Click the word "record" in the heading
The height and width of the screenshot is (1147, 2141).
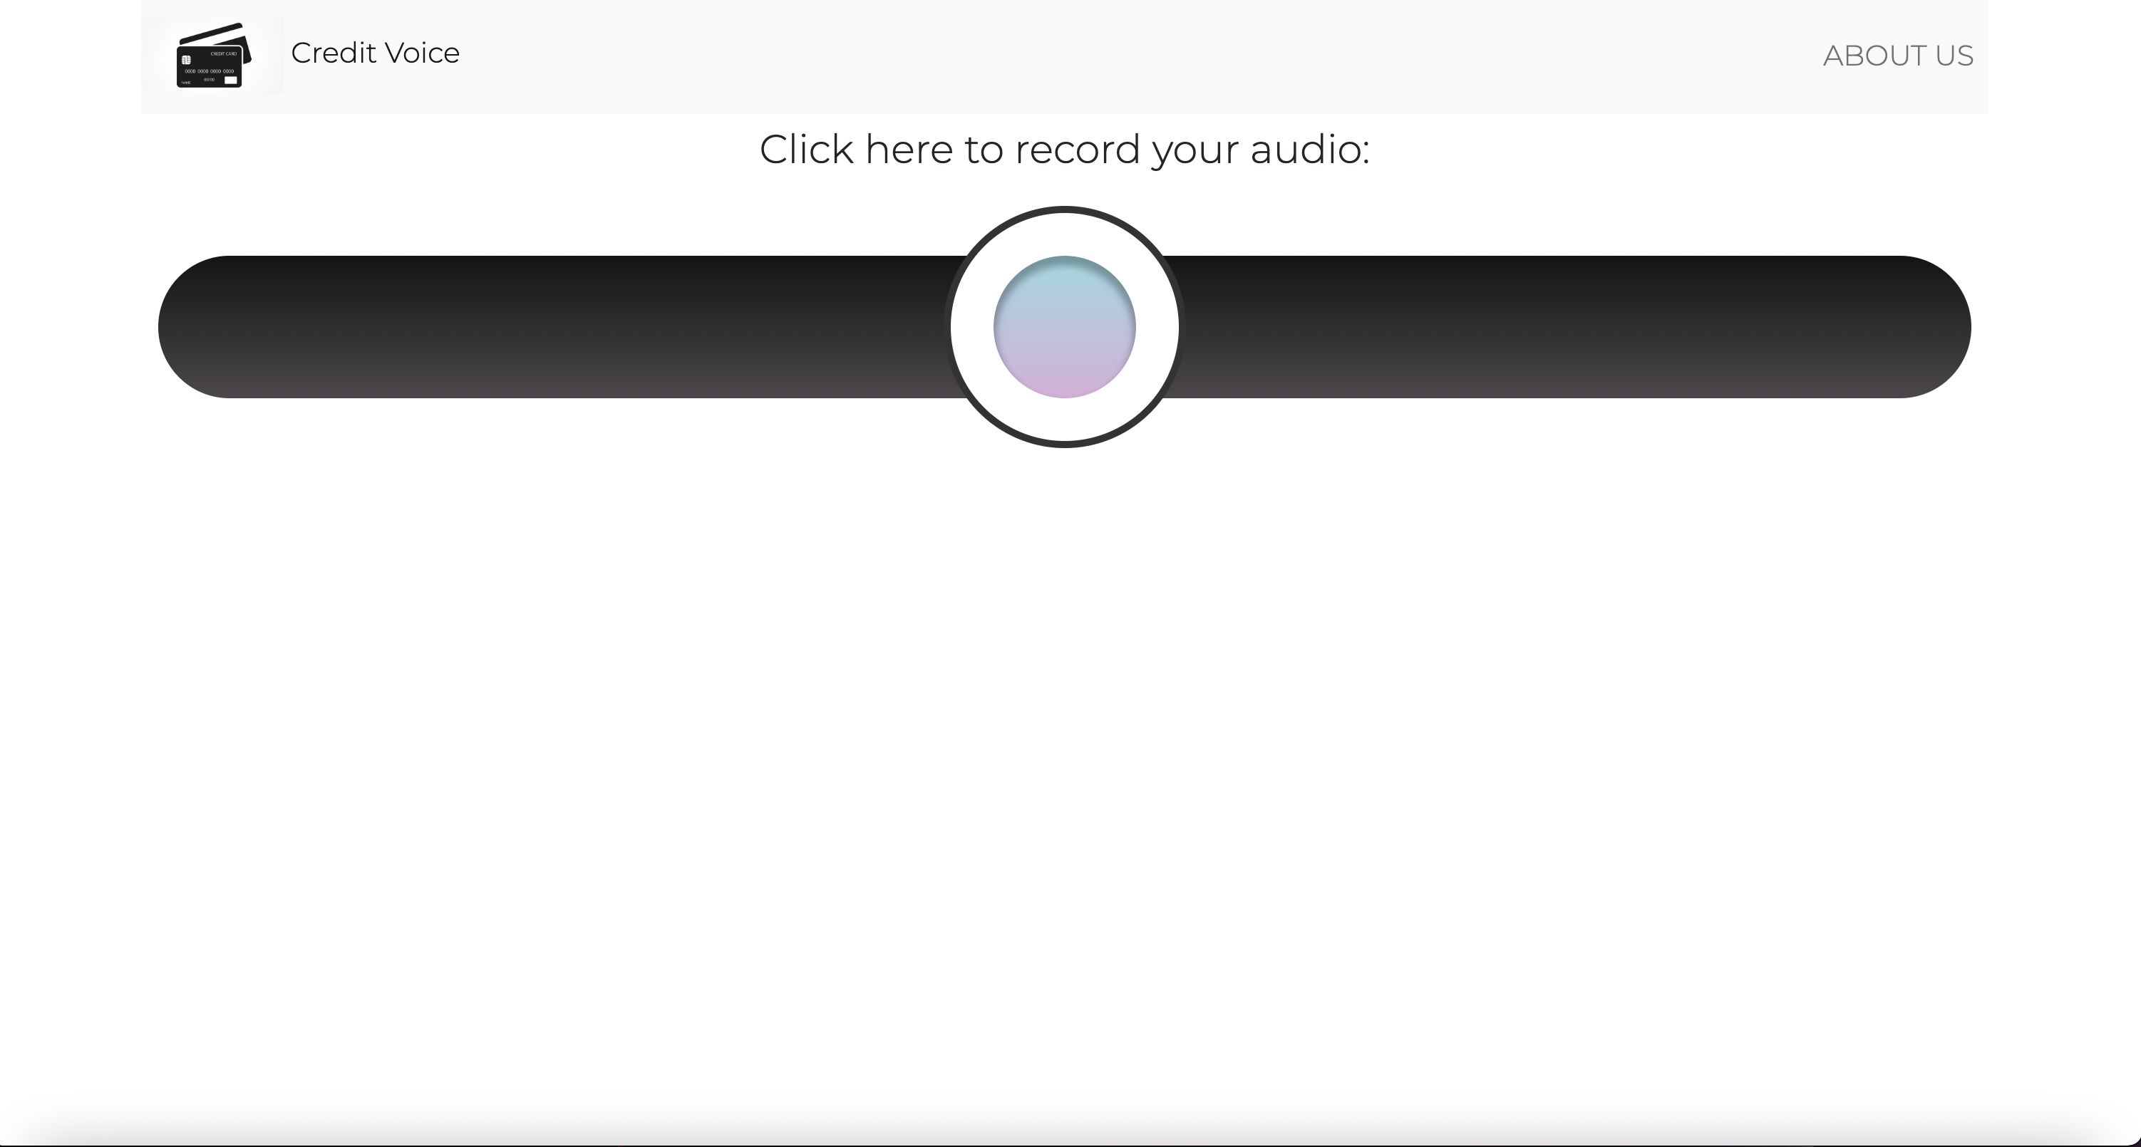click(1077, 150)
